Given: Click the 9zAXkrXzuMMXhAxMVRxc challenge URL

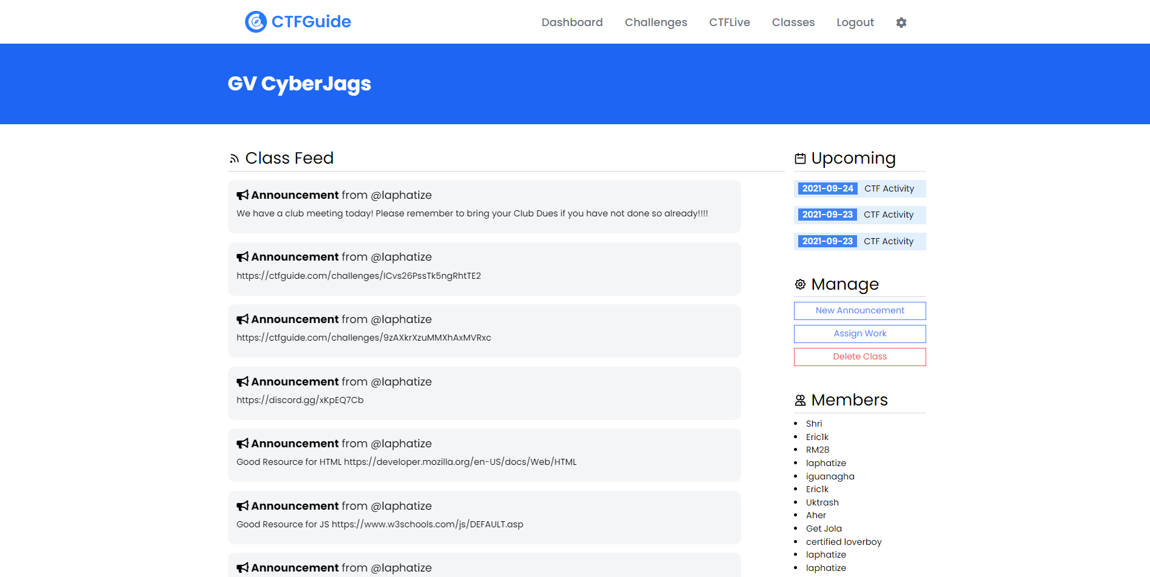Looking at the screenshot, I should click(x=364, y=338).
